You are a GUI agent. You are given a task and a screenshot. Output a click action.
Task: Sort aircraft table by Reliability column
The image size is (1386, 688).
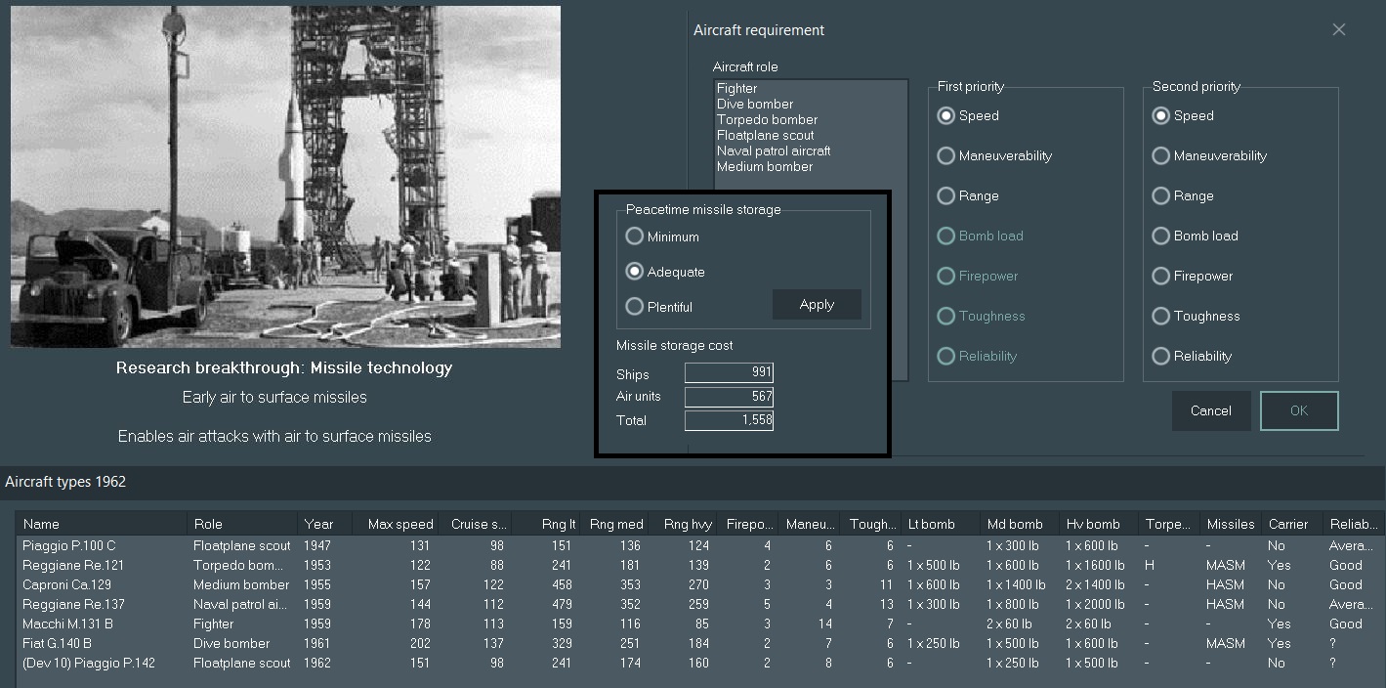click(x=1354, y=524)
